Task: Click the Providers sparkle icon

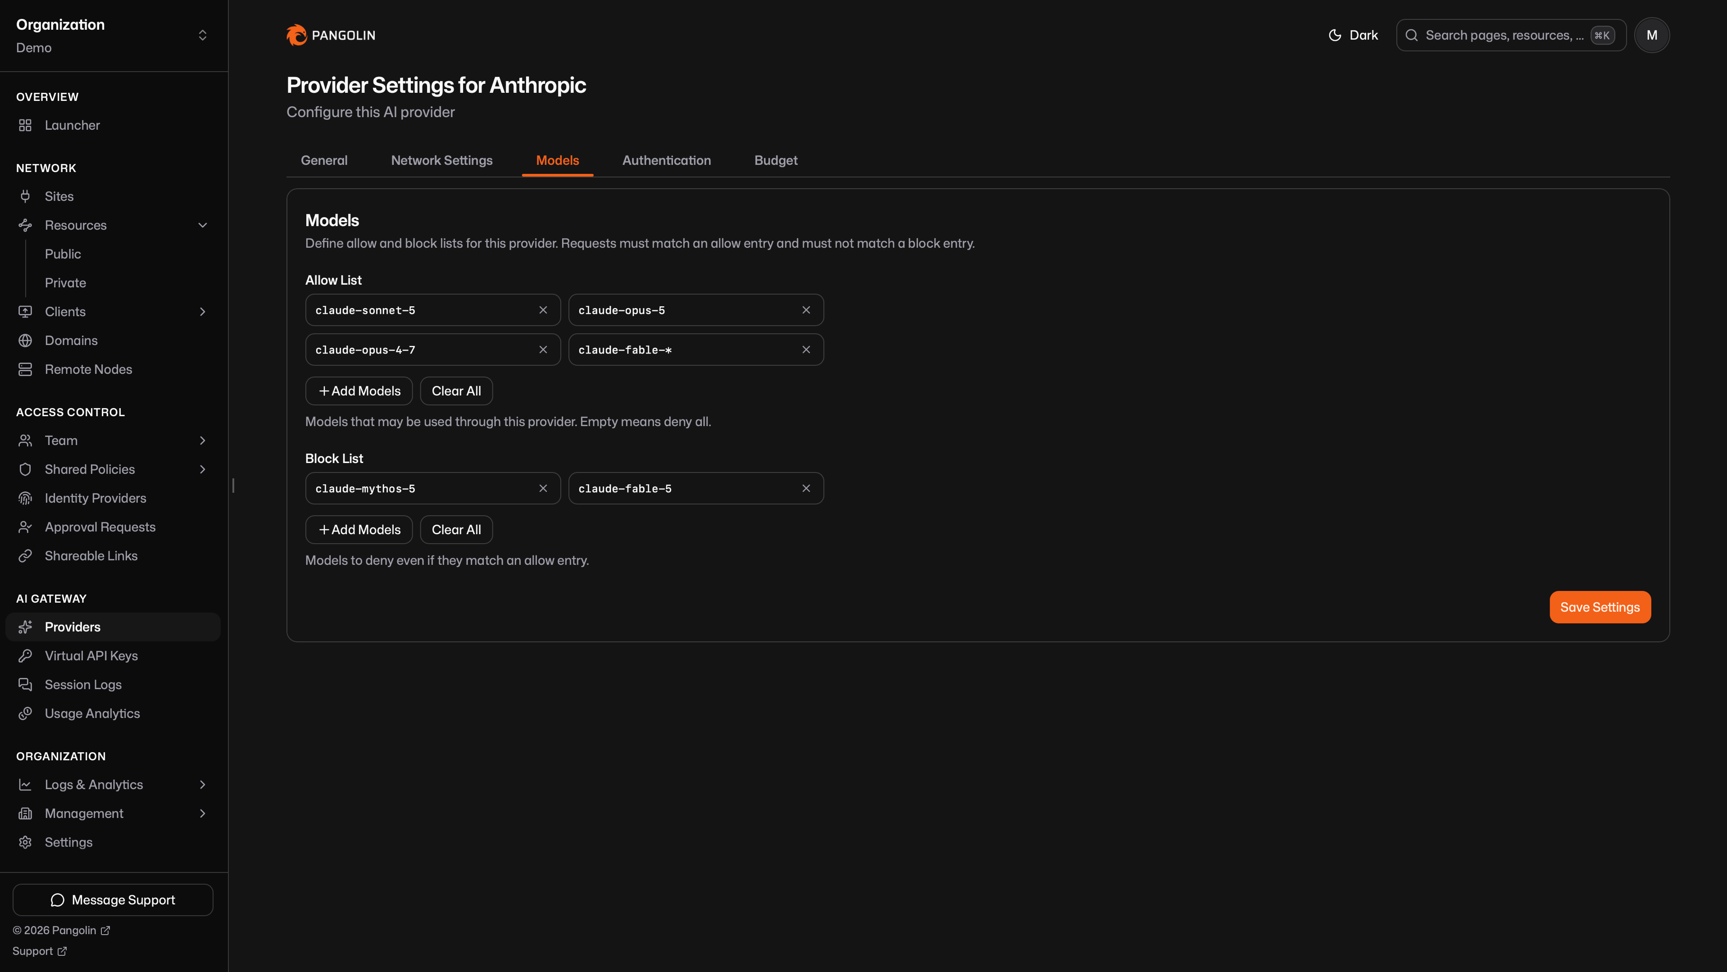Action: 26,627
